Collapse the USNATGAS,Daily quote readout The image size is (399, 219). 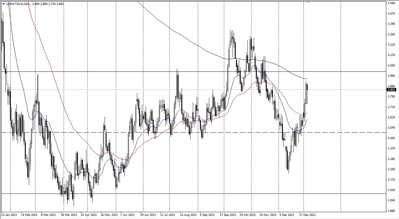pos(3,4)
